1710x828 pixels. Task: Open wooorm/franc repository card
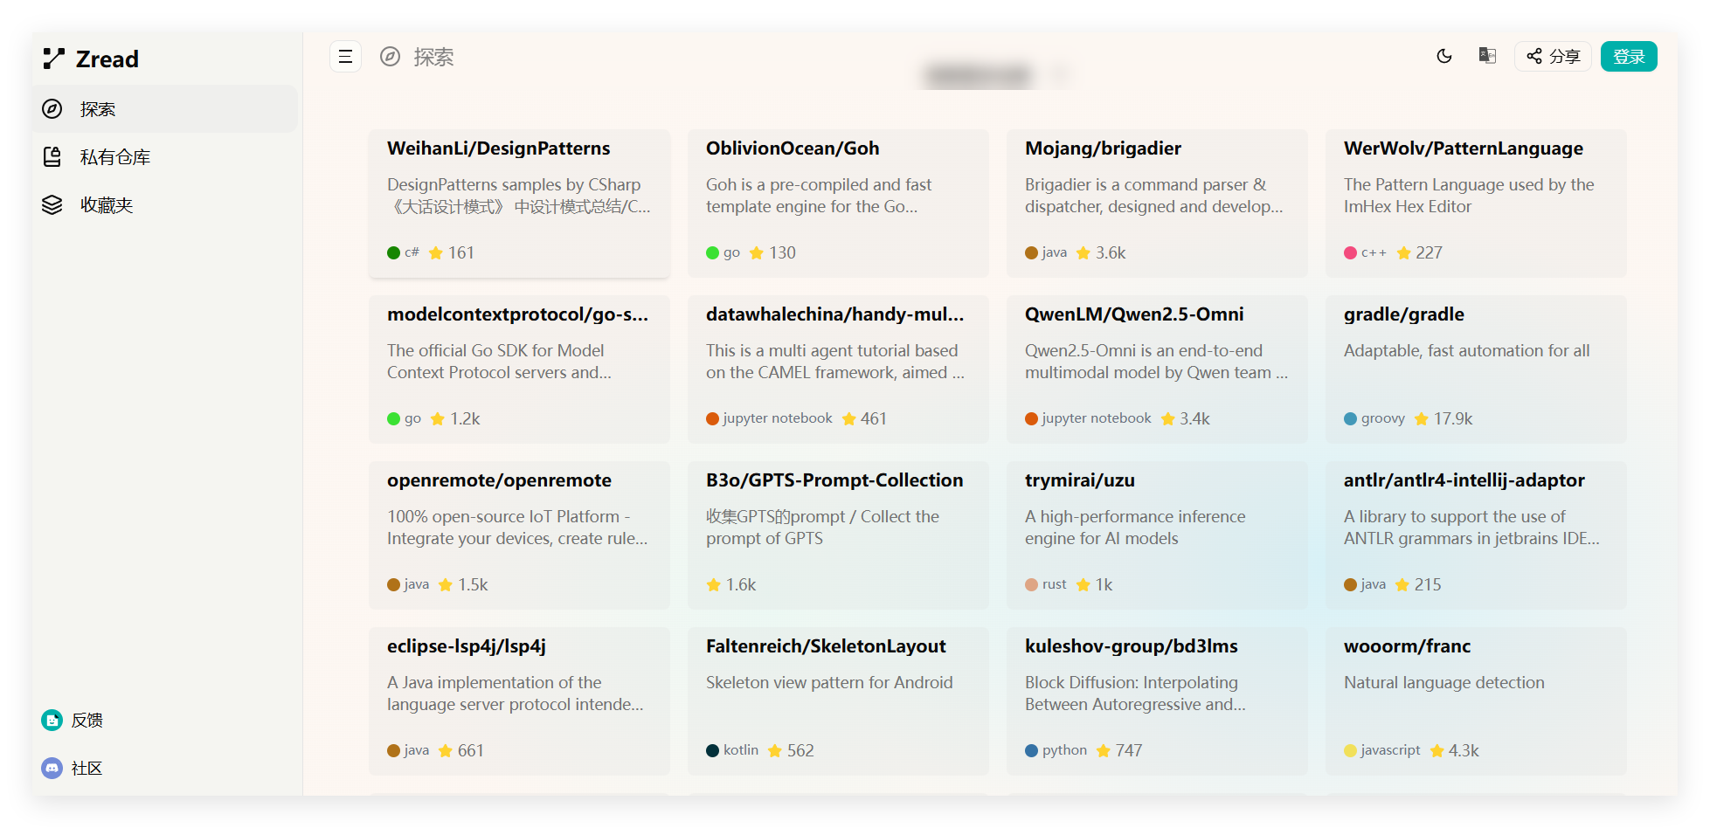pyautogui.click(x=1476, y=701)
